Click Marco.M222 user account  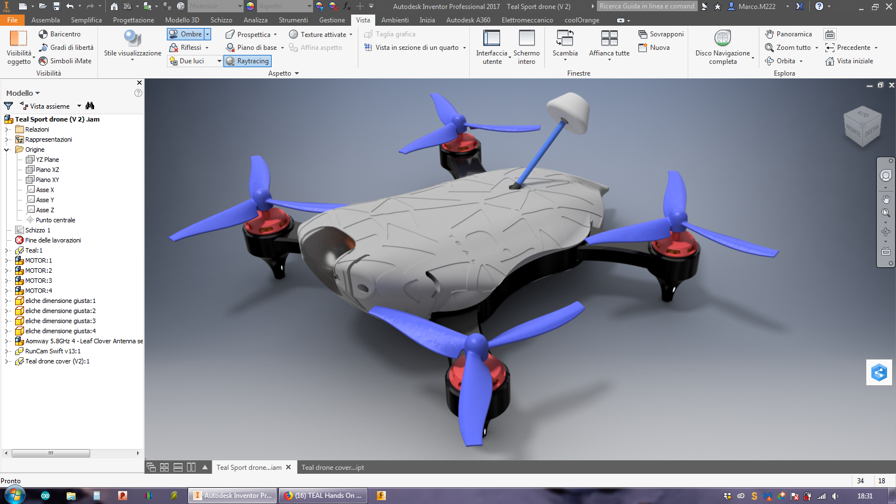click(757, 6)
